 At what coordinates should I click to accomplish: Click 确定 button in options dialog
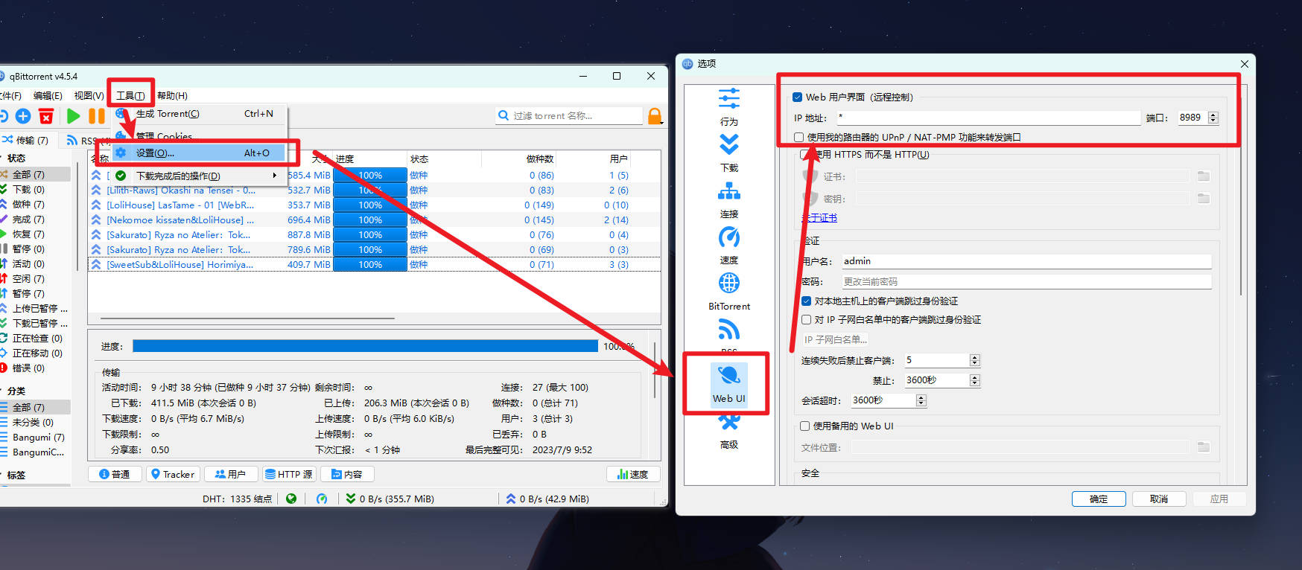coord(1099,499)
